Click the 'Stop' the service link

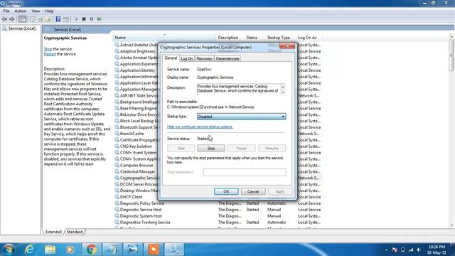[x=48, y=49]
